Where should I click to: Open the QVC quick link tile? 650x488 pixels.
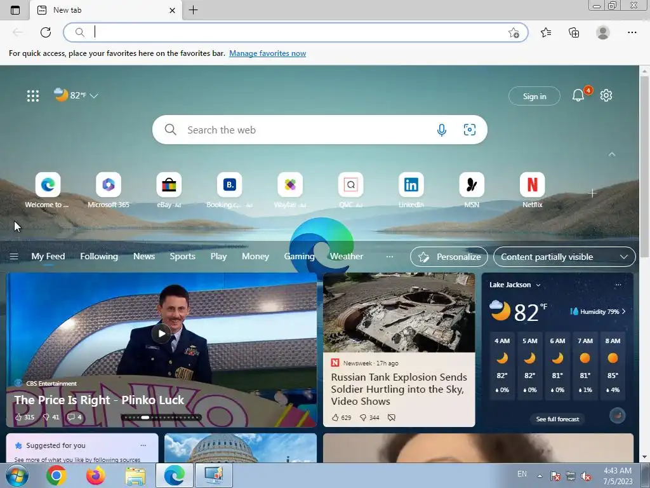350,191
